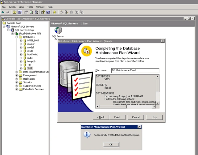Click the Refresh toolbar icon
198x155 pixels.
31,12
